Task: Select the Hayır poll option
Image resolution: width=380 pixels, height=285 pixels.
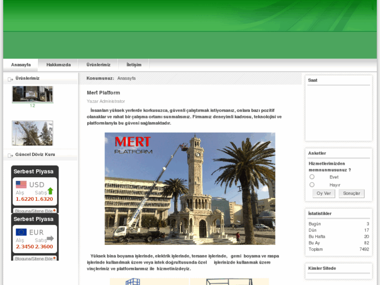Action: (x=312, y=185)
